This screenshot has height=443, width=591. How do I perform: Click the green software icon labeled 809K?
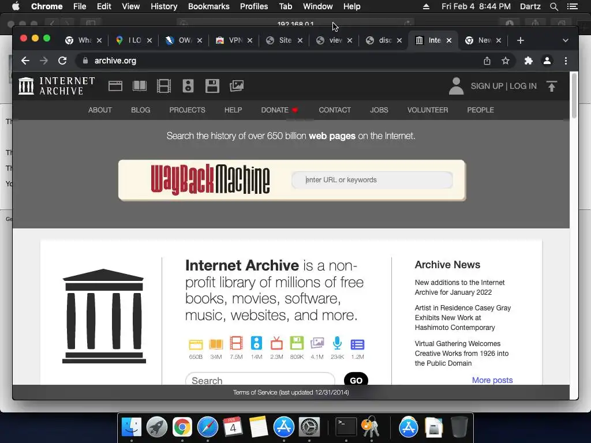click(x=297, y=343)
